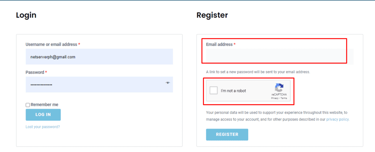
Task: Focus the Username or email address field
Action: click(99, 57)
